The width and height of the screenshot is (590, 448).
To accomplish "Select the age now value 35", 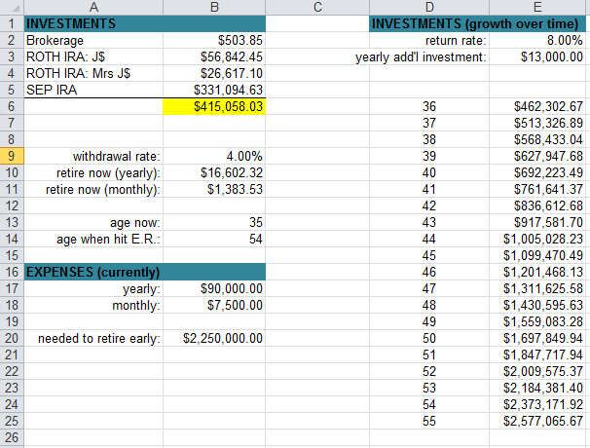I will point(214,222).
